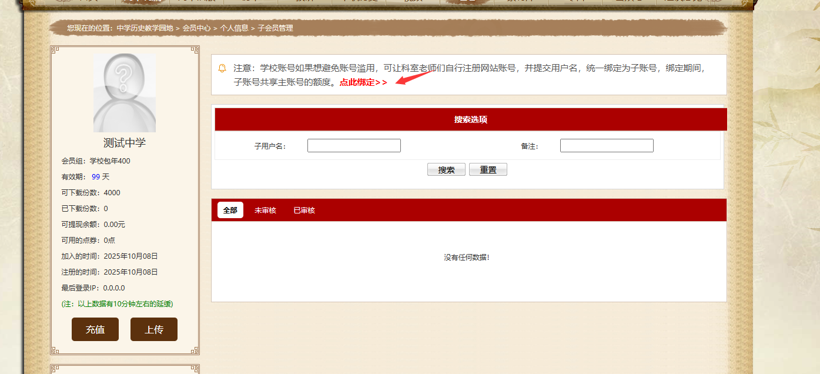This screenshot has height=374, width=820.
Task: Open 会员中心 from the breadcrumb
Action: 196,28
